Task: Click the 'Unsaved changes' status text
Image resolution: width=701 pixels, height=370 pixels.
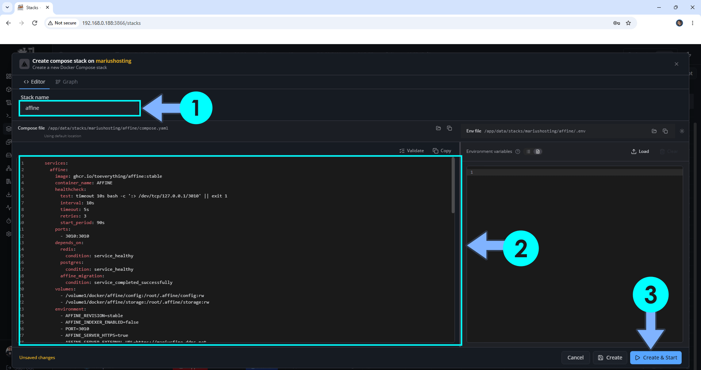Action: click(x=37, y=358)
